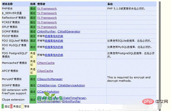Select GD extension with FreeType support name
The image size is (171, 111).
click(15, 92)
